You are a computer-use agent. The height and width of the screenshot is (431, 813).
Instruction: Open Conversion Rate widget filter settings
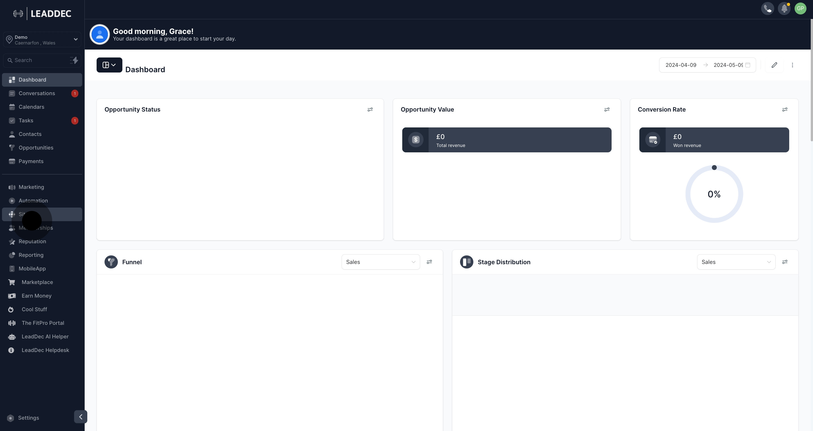(x=785, y=110)
